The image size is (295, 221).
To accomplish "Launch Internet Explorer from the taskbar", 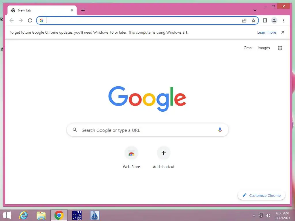I will pyautogui.click(x=23, y=215).
